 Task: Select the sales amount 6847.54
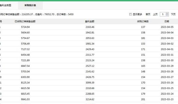tap(25, 66)
